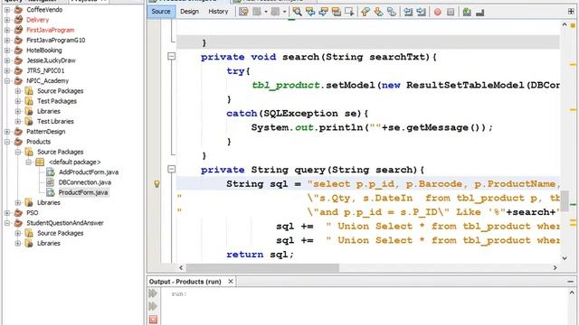Select AddProductForm.java file
The height and width of the screenshot is (325, 579).
[x=89, y=172]
